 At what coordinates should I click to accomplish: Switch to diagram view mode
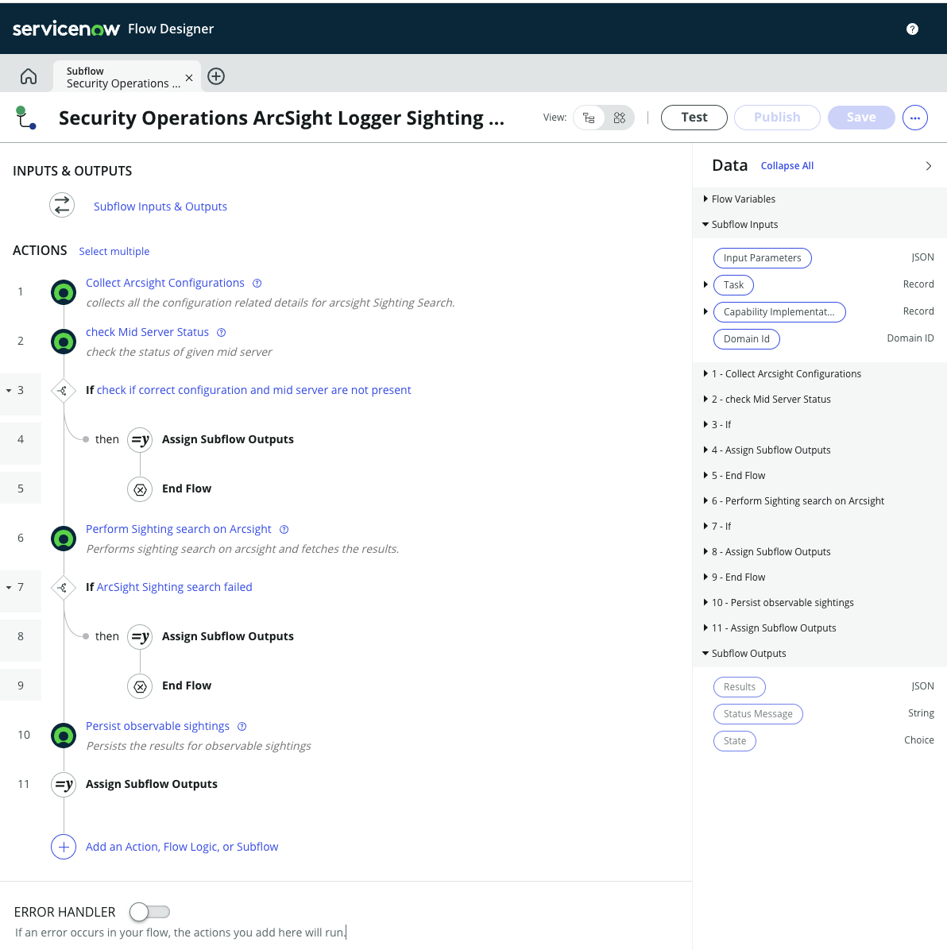pyautogui.click(x=619, y=118)
